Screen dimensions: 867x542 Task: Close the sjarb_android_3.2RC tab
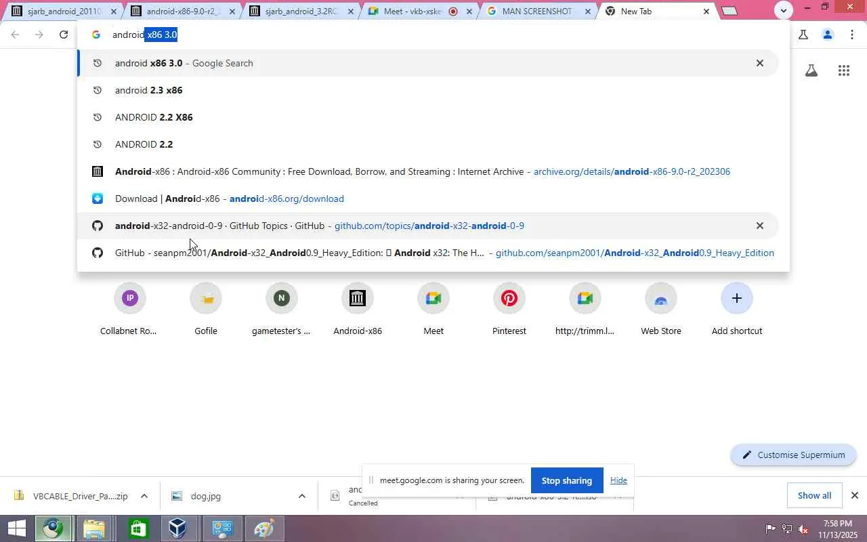(351, 12)
